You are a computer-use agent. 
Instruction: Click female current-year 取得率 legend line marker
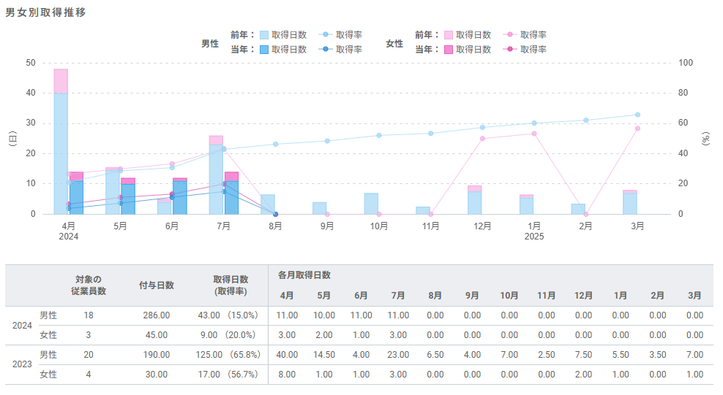pos(509,49)
